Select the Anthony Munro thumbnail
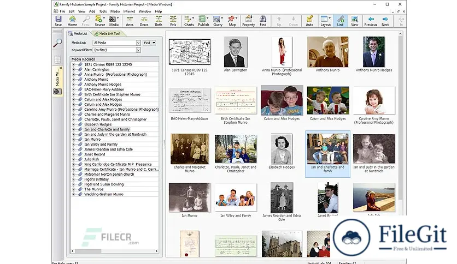This screenshot has width=457, height=264. (327, 52)
